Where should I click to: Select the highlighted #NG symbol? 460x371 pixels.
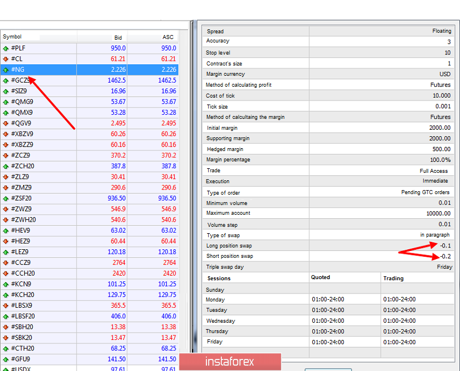[18, 69]
